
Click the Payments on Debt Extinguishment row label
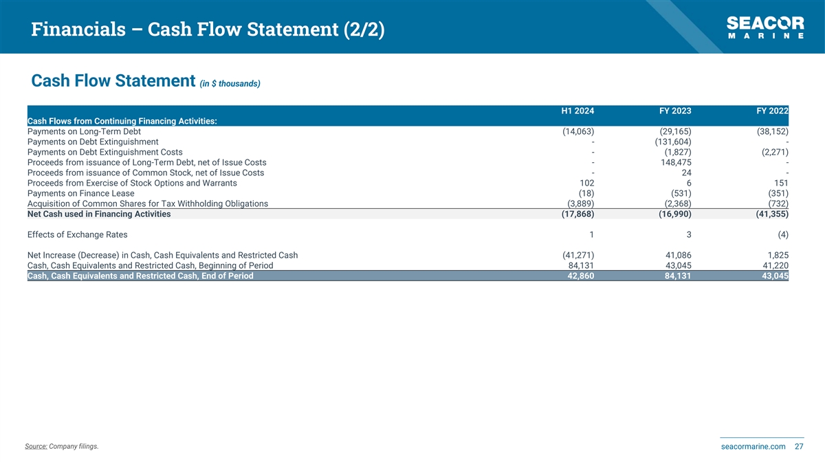pyautogui.click(x=93, y=142)
